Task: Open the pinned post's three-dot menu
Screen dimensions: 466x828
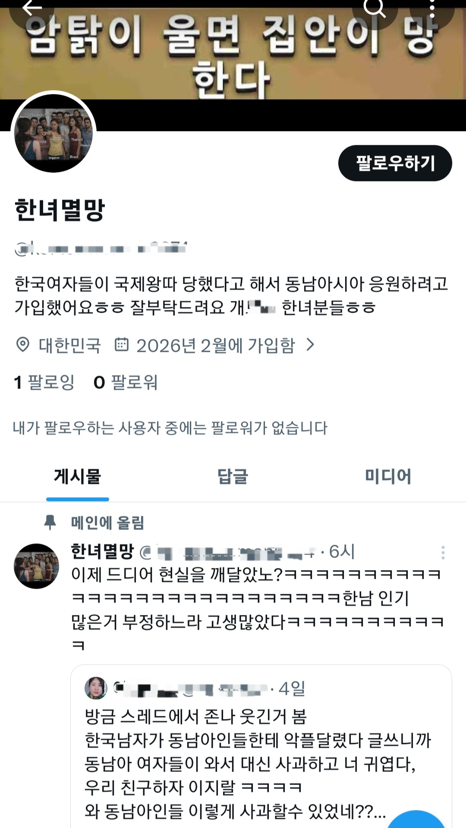Action: (x=443, y=552)
